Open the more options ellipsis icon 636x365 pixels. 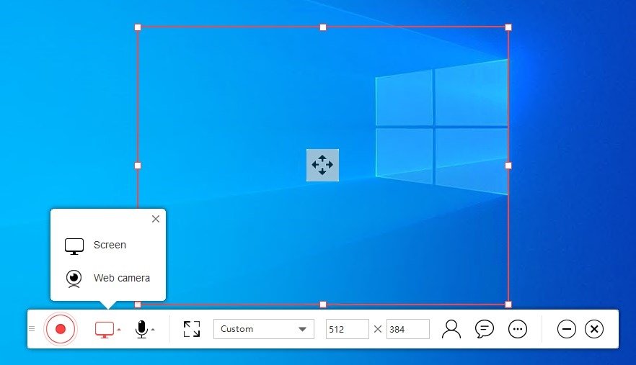click(x=518, y=329)
